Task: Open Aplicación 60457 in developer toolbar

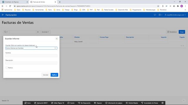Action: (x=41, y=103)
